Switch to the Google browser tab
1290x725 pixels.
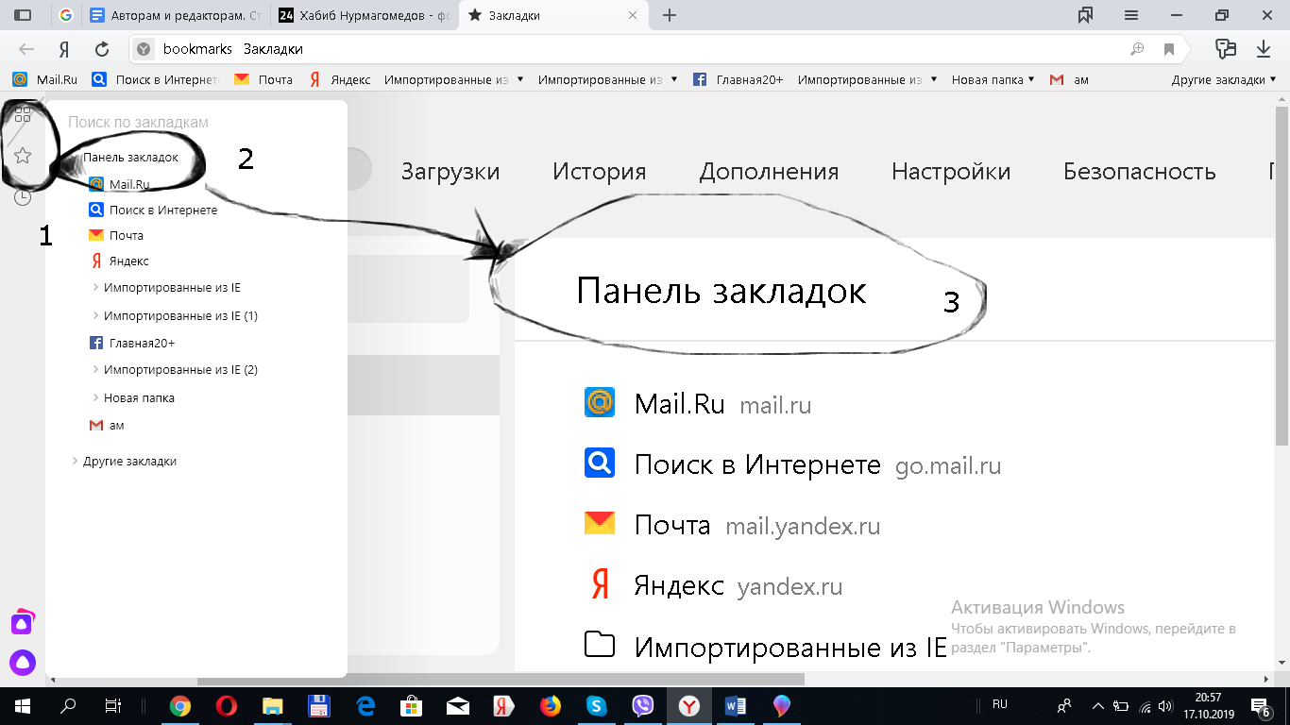click(x=65, y=15)
